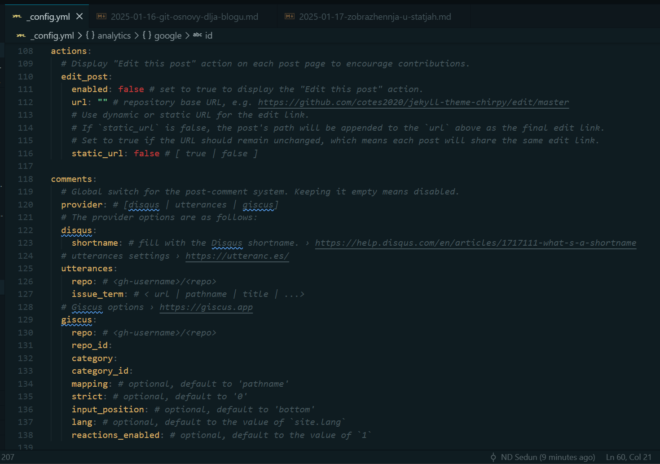Click the 'issue_term' key
This screenshot has height=464, width=660.
[x=97, y=294]
